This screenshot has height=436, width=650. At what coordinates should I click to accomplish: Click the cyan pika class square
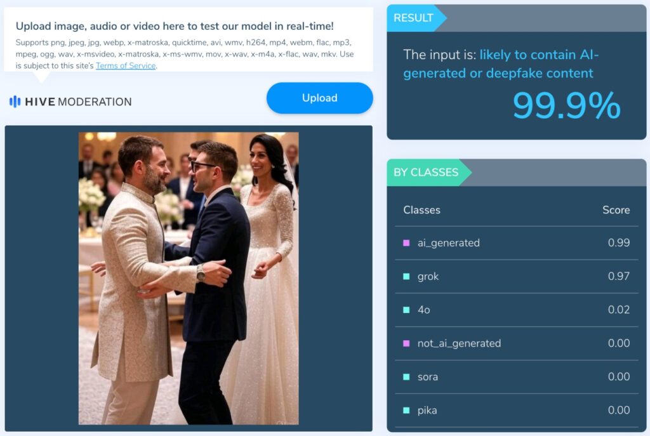click(x=406, y=411)
